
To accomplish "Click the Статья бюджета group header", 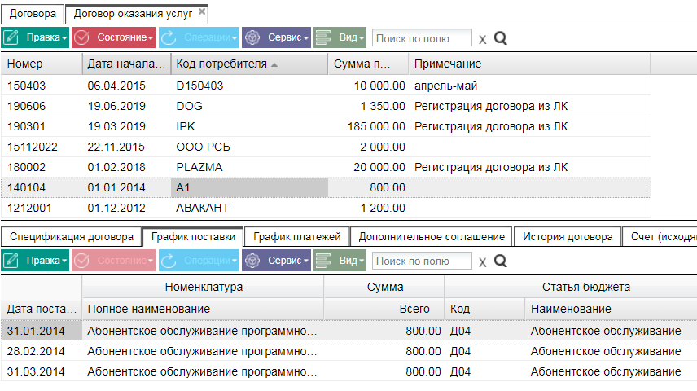I will 571,287.
